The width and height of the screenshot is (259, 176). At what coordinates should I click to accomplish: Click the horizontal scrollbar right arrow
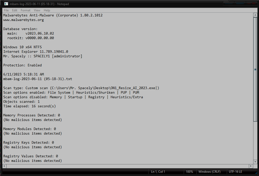251,166
